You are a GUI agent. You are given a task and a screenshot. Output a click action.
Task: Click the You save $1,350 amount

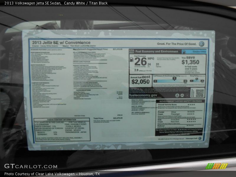coord(190,62)
